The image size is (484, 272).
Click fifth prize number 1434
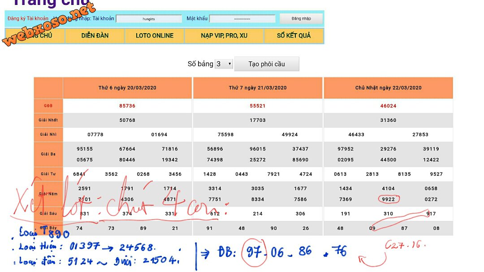coord(346,188)
